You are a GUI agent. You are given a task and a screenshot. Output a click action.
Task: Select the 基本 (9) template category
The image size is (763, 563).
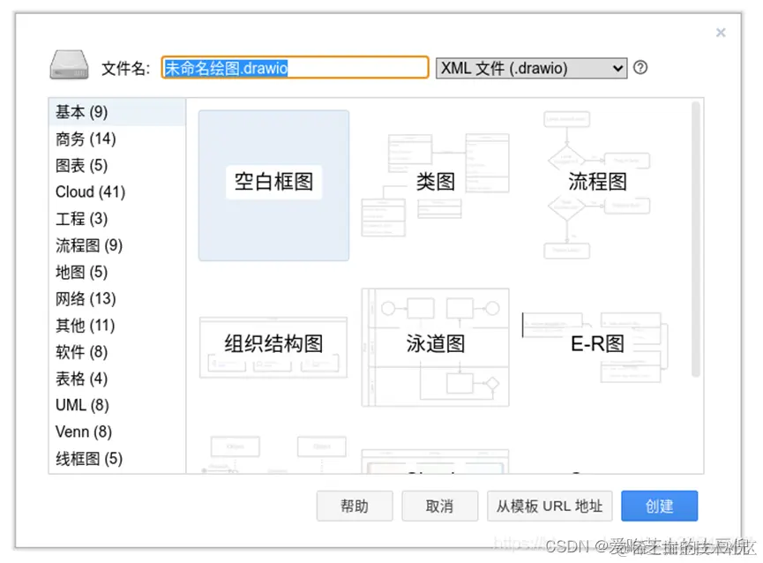116,112
